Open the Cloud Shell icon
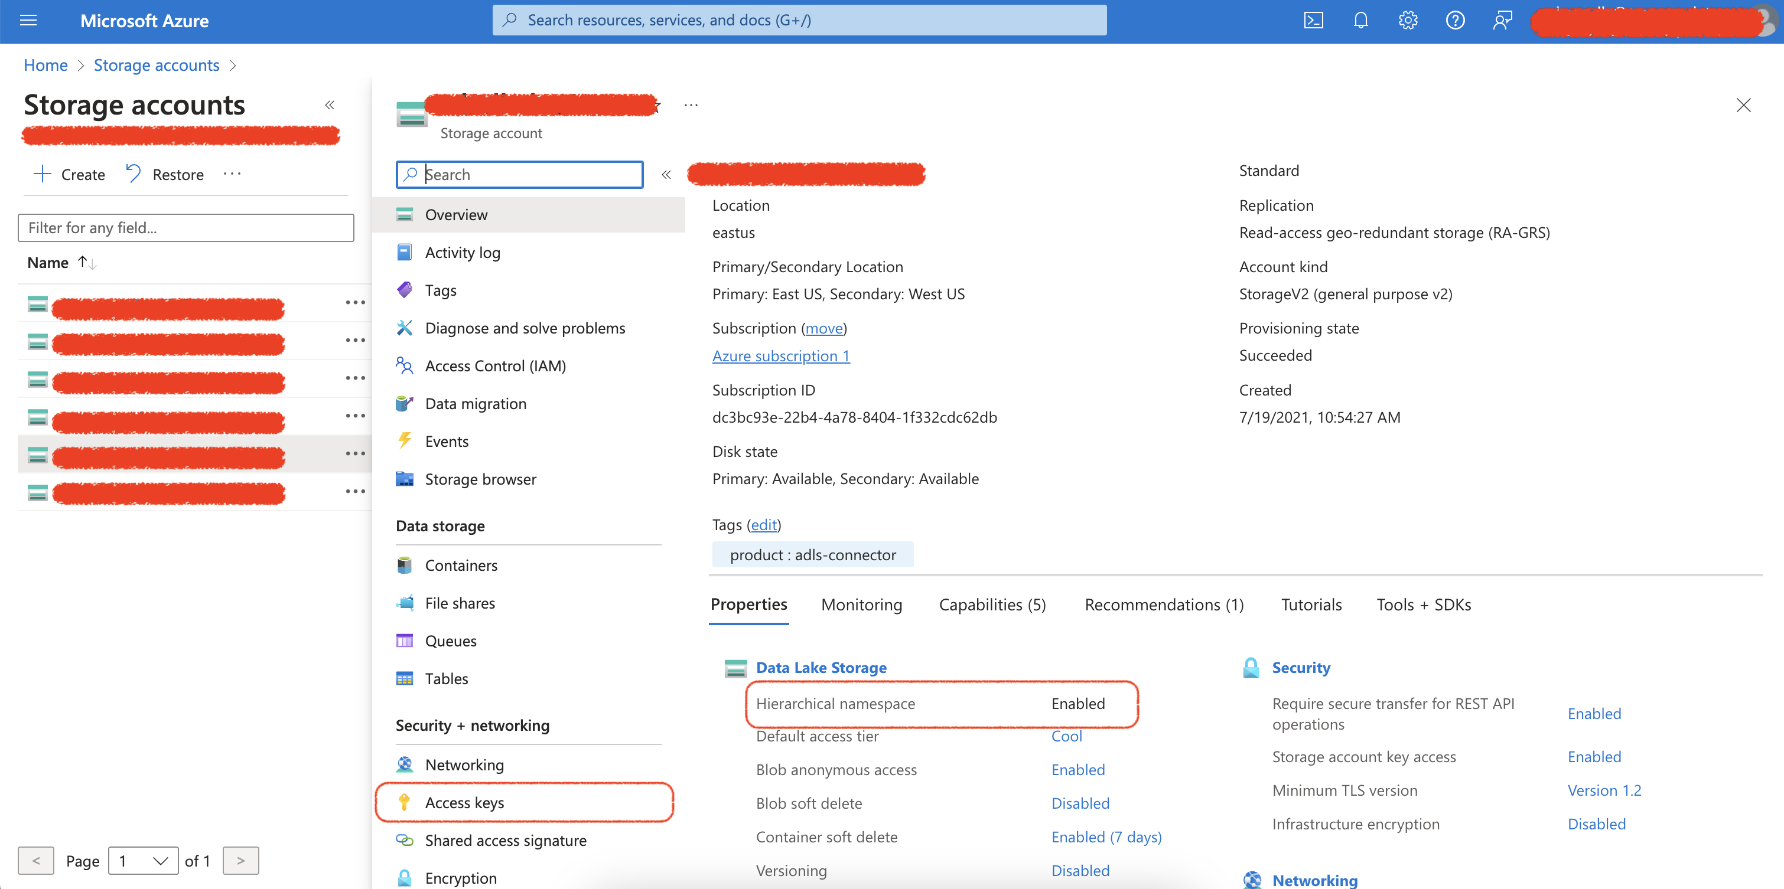The width and height of the screenshot is (1784, 889). tap(1313, 20)
